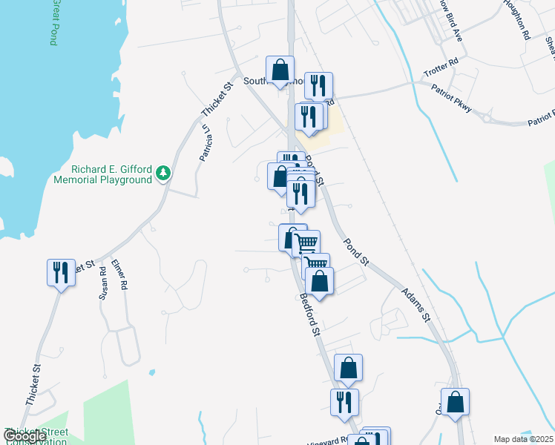Click front restaurant marker in Pond St cluster
The height and width of the screenshot is (445, 555).
[301, 194]
